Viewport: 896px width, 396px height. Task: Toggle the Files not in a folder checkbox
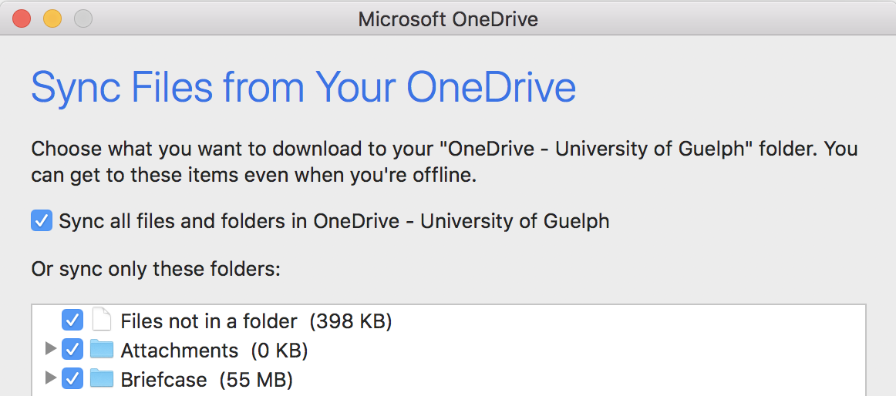(x=72, y=320)
